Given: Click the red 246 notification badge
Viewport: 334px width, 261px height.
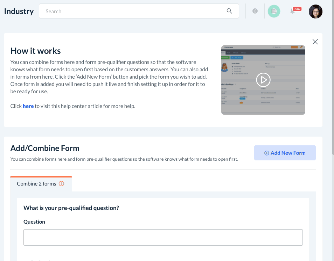Looking at the screenshot, I should click(x=297, y=9).
